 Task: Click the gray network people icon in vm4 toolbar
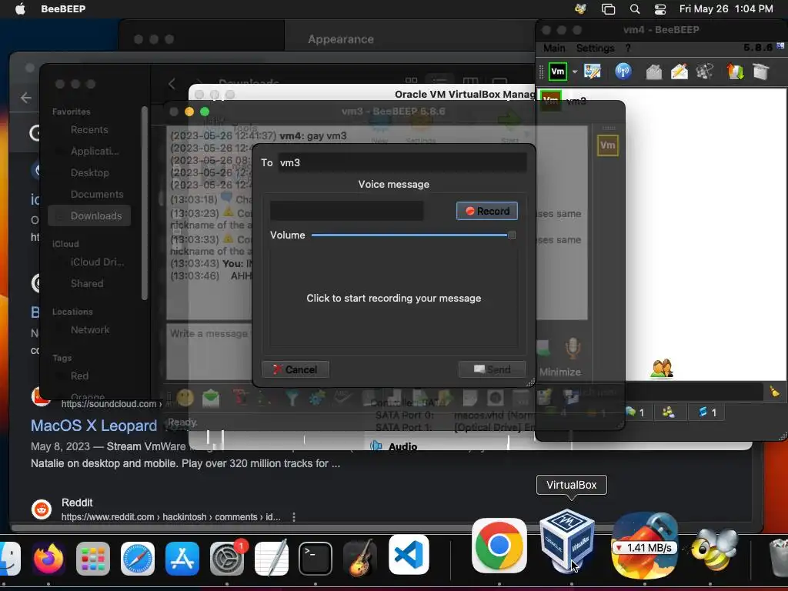tap(705, 72)
